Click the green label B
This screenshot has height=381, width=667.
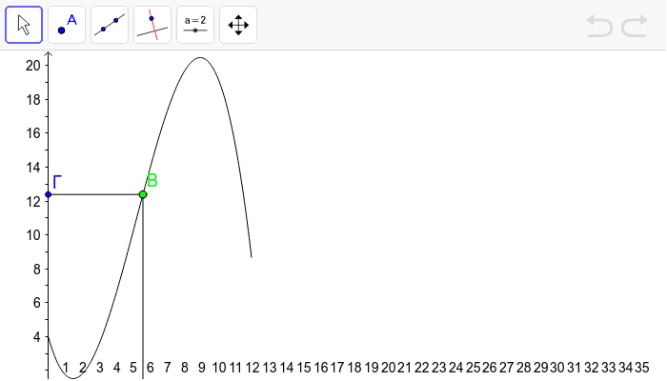tap(152, 181)
